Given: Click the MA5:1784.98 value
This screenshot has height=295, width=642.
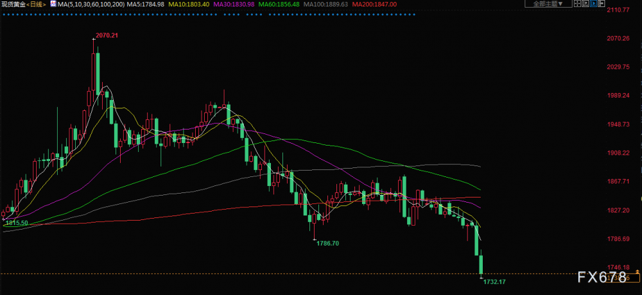Looking at the screenshot, I should pyautogui.click(x=146, y=4).
